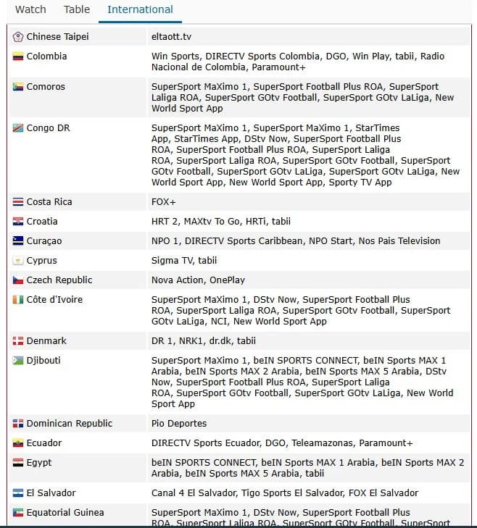Screen dimensions: 477x528
Task: Select the International tab
Action: 140,9
